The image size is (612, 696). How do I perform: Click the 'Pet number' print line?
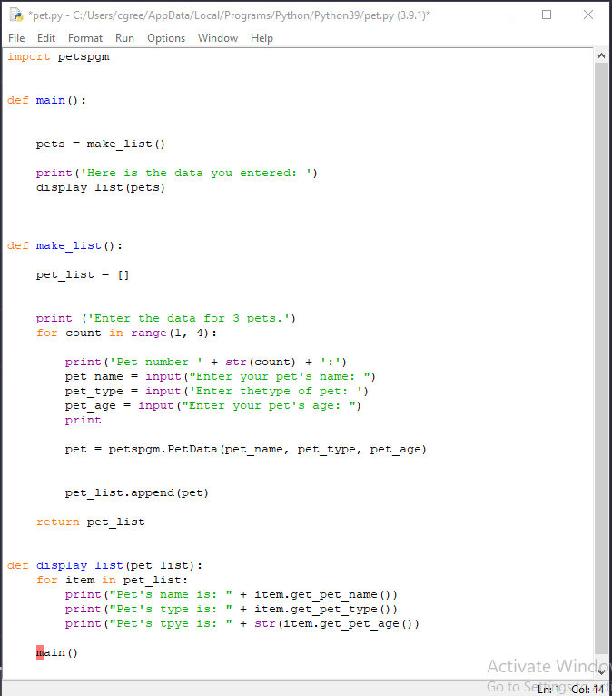click(206, 363)
